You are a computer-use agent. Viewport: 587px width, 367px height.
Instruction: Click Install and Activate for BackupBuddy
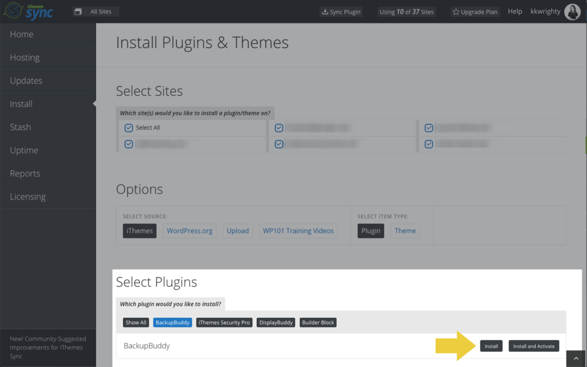click(x=534, y=346)
